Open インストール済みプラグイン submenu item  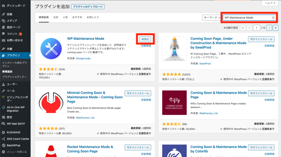click(15, 64)
